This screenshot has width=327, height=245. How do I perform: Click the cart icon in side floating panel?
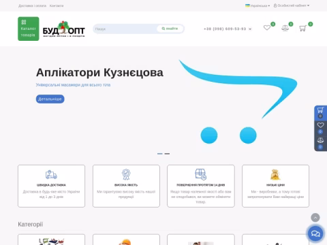[x=320, y=110]
